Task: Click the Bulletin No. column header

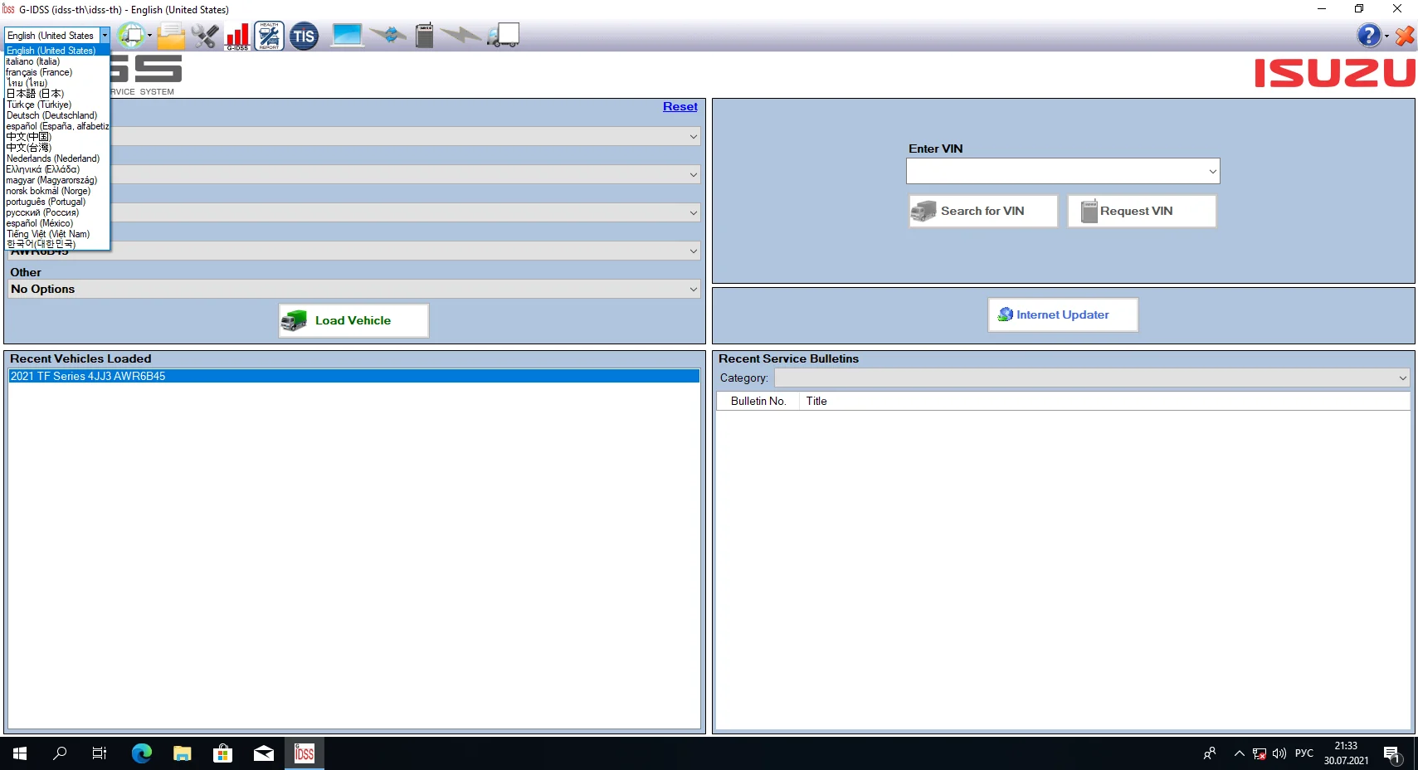Action: tap(758, 401)
